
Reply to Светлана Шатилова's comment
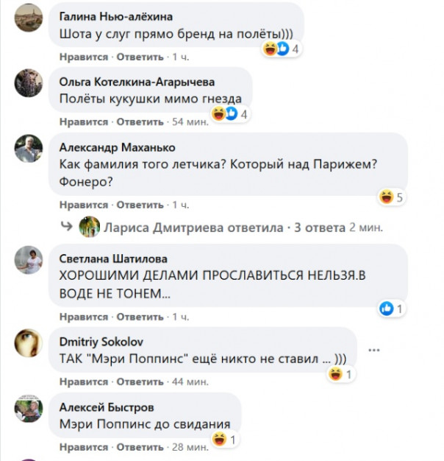pyautogui.click(x=140, y=317)
